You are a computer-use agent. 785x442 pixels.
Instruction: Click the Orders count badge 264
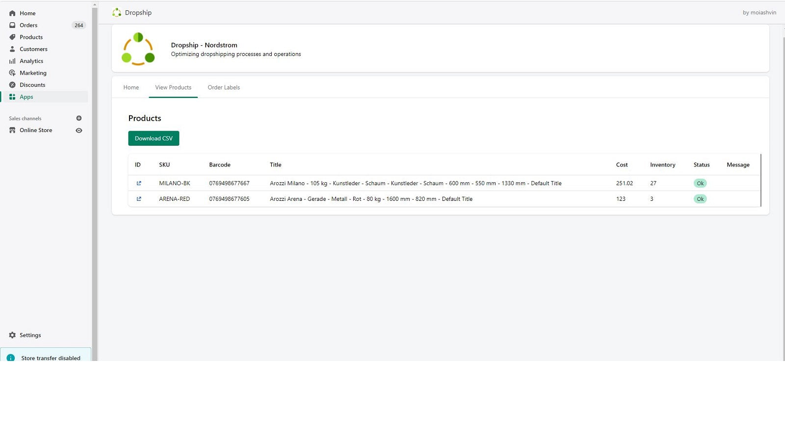[x=78, y=25]
